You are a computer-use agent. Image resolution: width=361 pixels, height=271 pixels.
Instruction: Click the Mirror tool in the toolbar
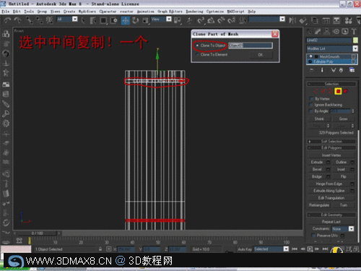point(292,20)
